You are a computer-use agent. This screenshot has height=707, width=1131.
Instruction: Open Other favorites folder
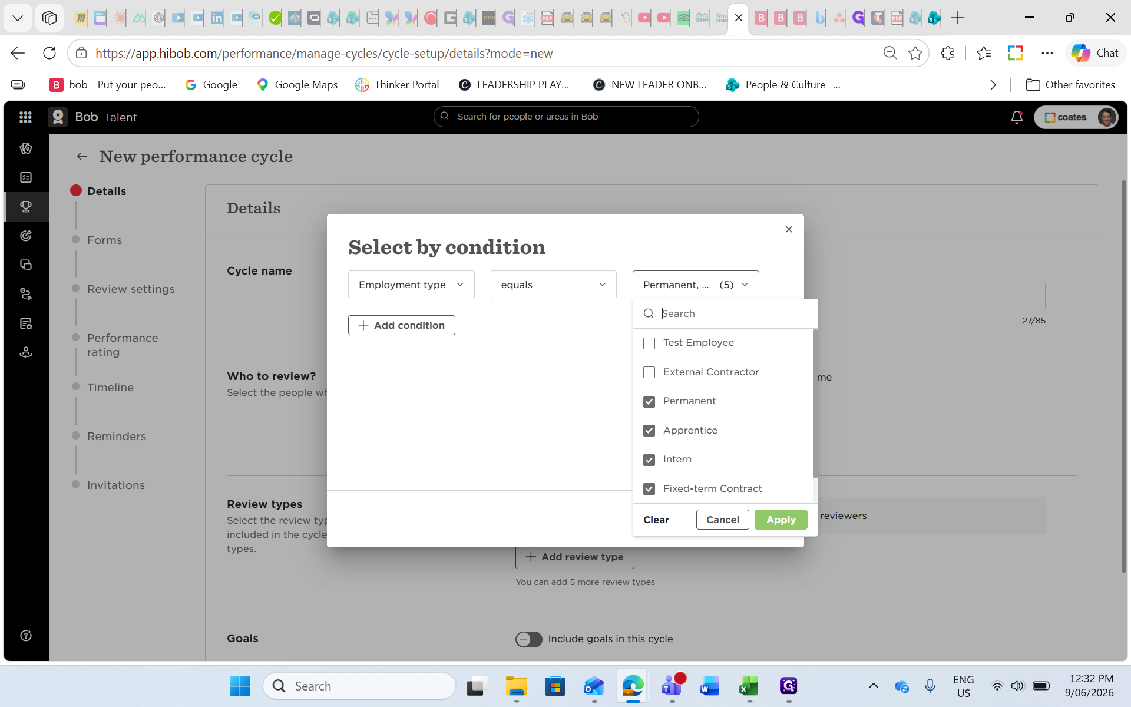click(x=1070, y=85)
